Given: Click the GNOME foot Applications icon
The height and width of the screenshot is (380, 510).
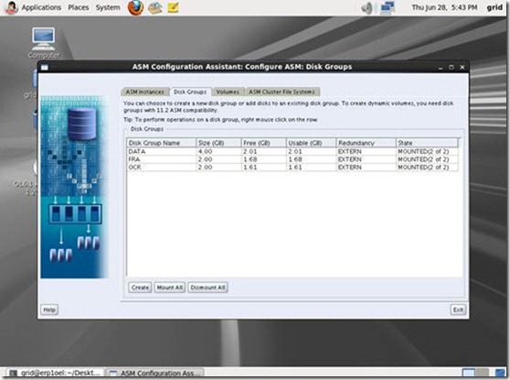Looking at the screenshot, I should tap(12, 8).
